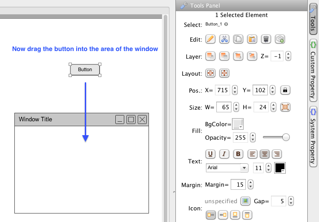Switch to the Custom Property tab
The height and width of the screenshot is (222, 319).
tap(314, 68)
